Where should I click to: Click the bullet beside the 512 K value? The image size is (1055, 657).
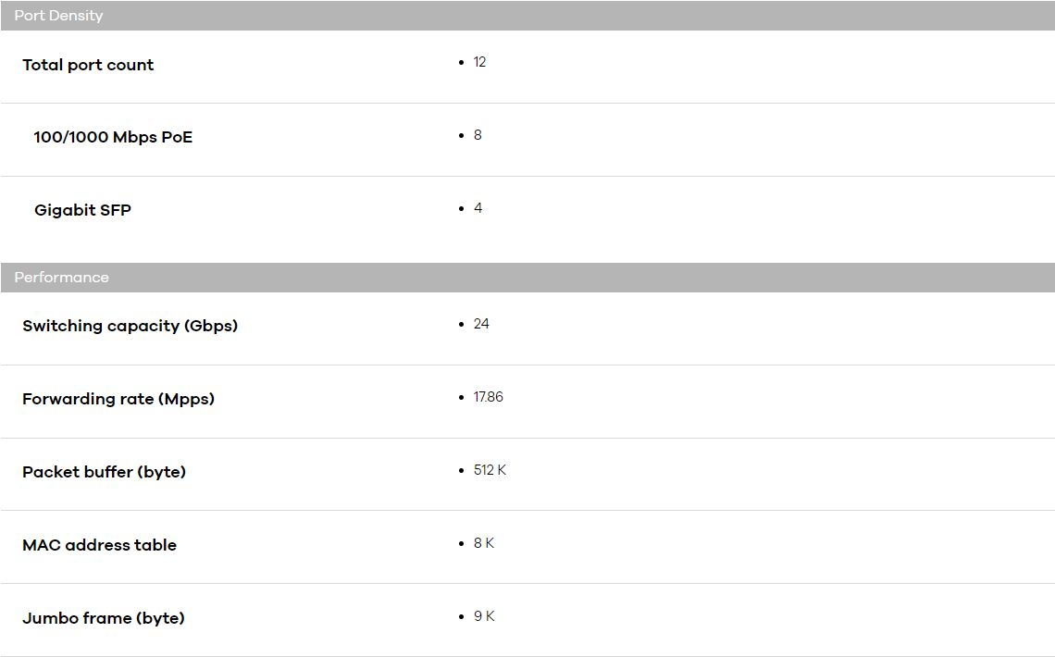pos(461,471)
